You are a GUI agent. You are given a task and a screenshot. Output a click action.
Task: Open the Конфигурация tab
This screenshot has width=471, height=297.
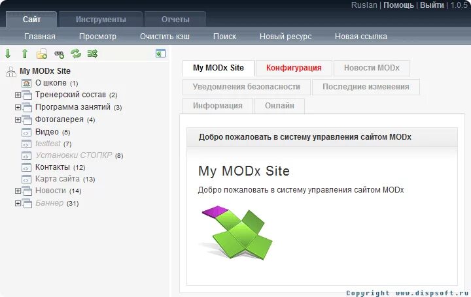click(294, 68)
